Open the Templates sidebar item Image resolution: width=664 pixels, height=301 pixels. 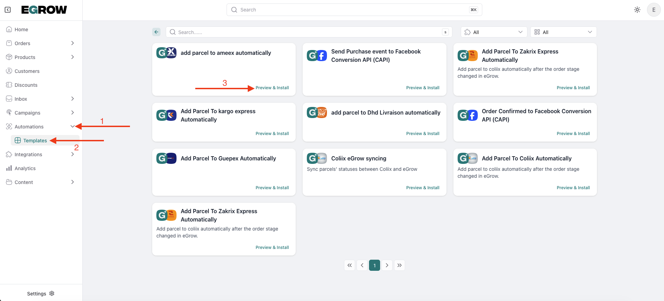point(35,140)
